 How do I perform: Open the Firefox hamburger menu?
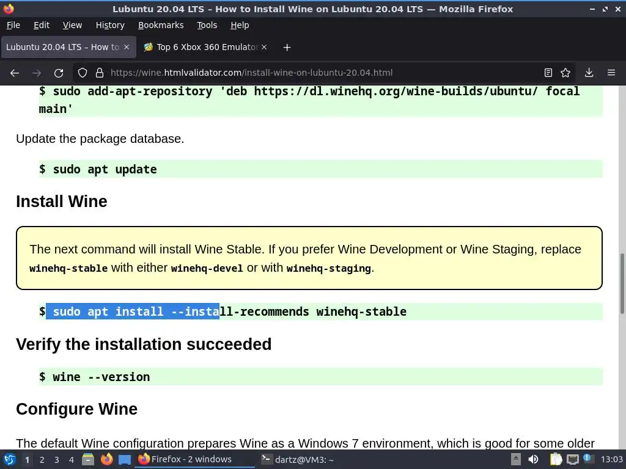pyautogui.click(x=611, y=73)
